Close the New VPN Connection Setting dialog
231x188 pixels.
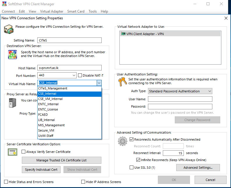226,18
